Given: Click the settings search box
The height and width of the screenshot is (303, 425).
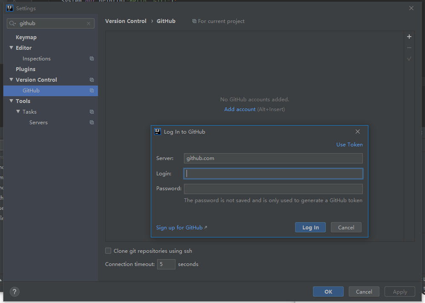Looking at the screenshot, I should click(x=51, y=23).
